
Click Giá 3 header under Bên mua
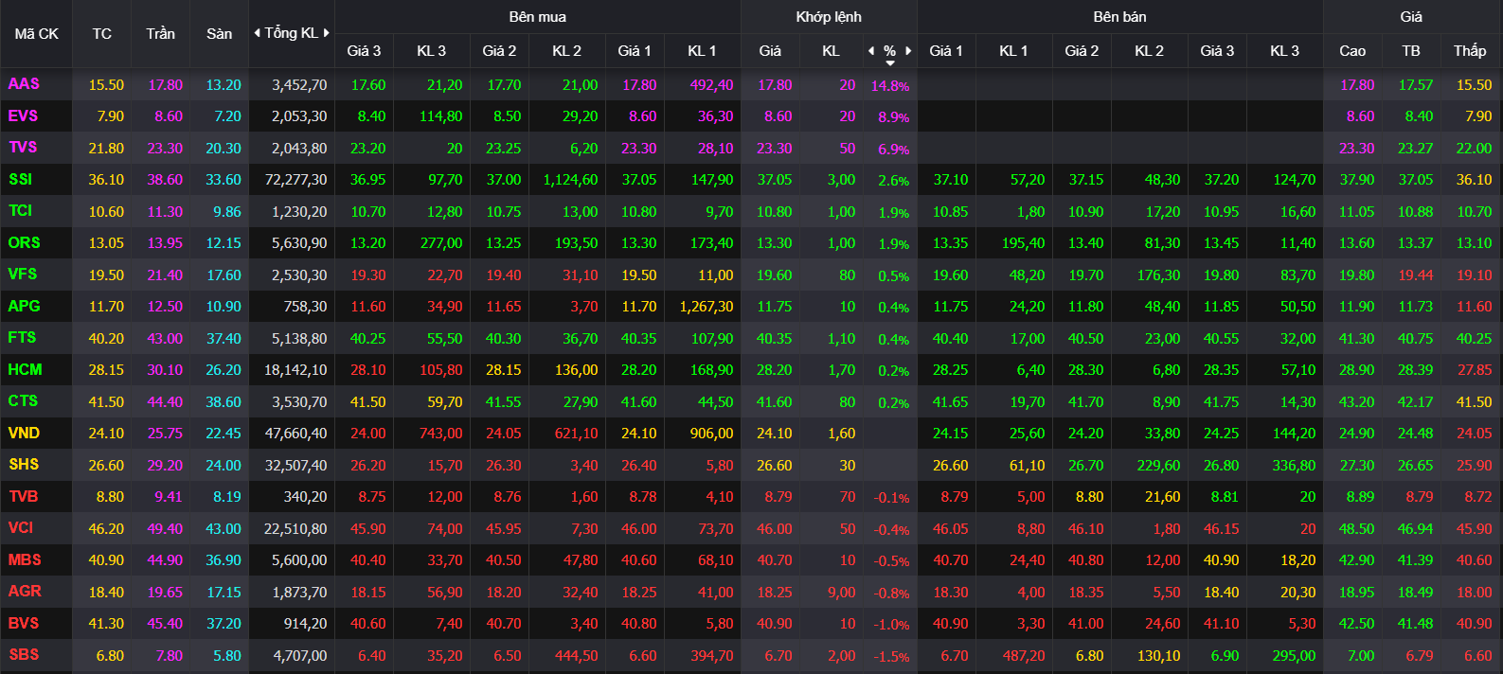click(x=364, y=51)
